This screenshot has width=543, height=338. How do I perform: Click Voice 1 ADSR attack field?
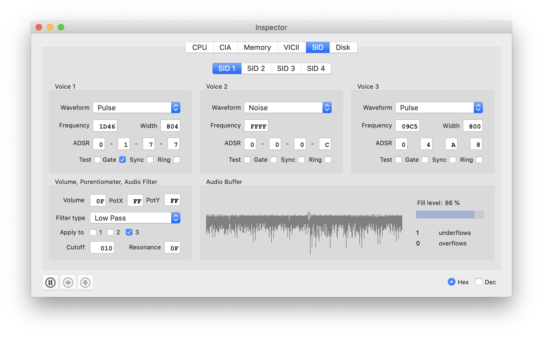[x=99, y=144]
